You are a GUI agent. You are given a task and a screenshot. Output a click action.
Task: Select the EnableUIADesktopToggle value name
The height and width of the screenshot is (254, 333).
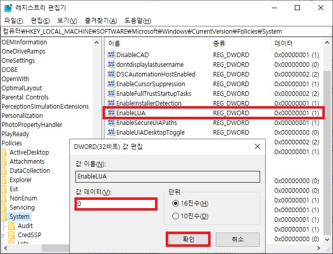pyautogui.click(x=150, y=133)
